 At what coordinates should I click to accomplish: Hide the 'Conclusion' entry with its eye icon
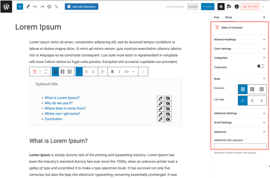[168, 119]
